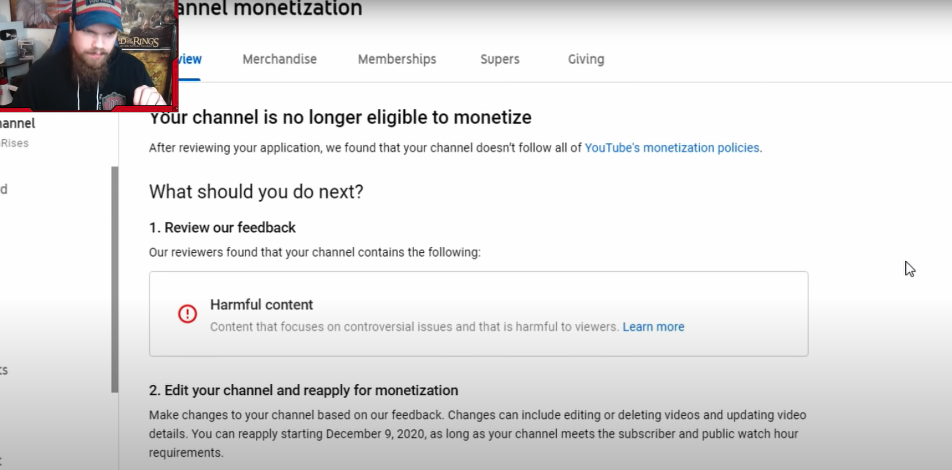Click the no longer eligible to monetize heading

(340, 117)
